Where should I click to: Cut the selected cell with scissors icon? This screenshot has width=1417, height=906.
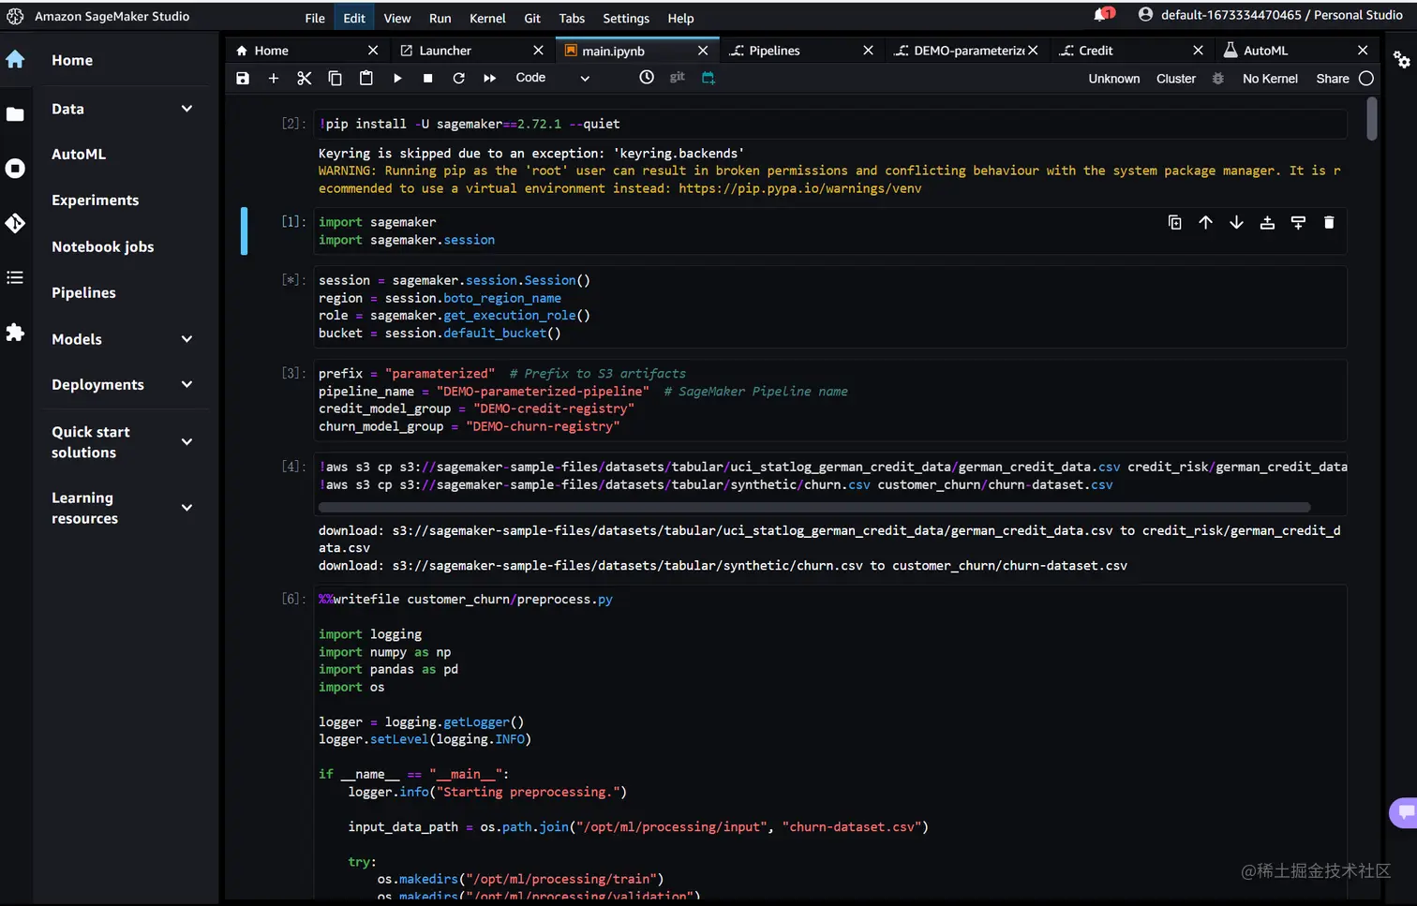[304, 79]
